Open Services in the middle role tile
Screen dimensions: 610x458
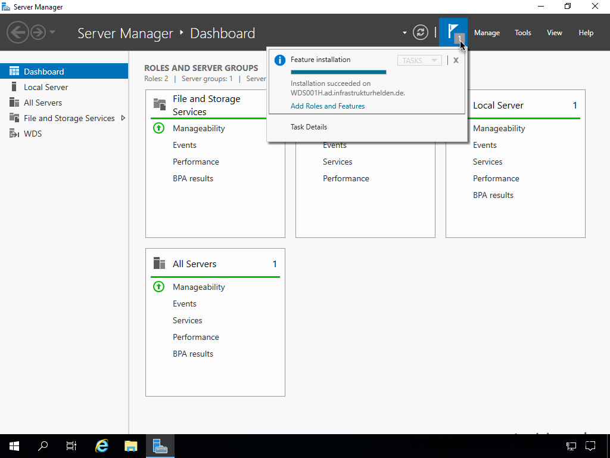pyautogui.click(x=337, y=162)
